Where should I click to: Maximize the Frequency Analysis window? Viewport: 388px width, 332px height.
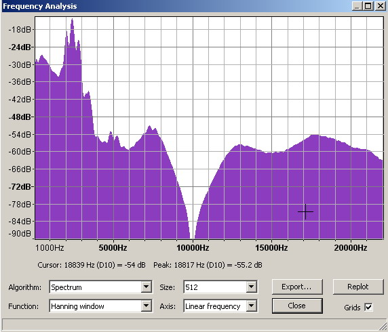pos(368,6)
